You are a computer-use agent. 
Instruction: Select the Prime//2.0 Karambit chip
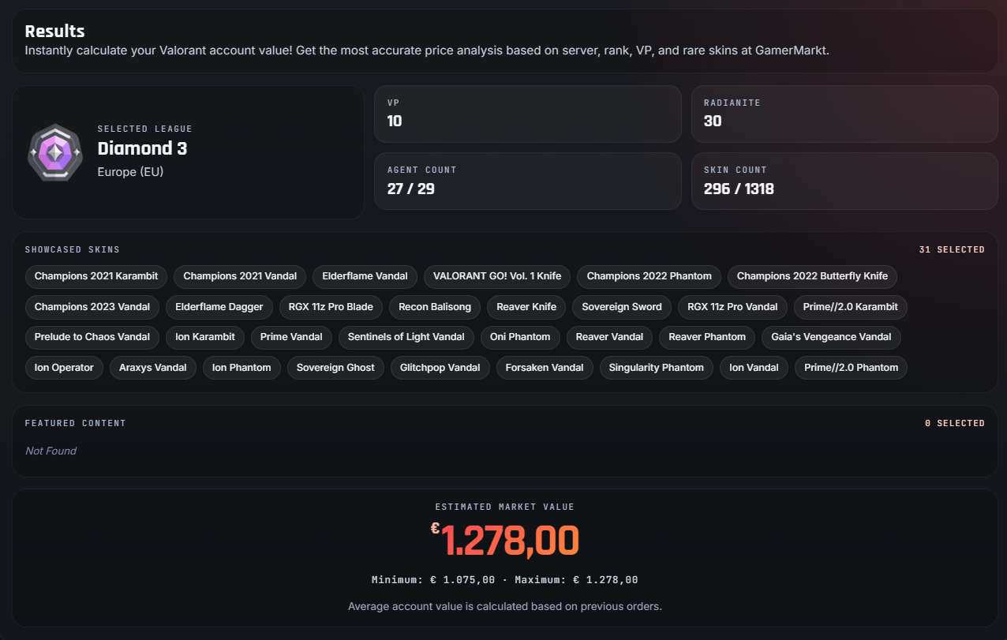[851, 307]
